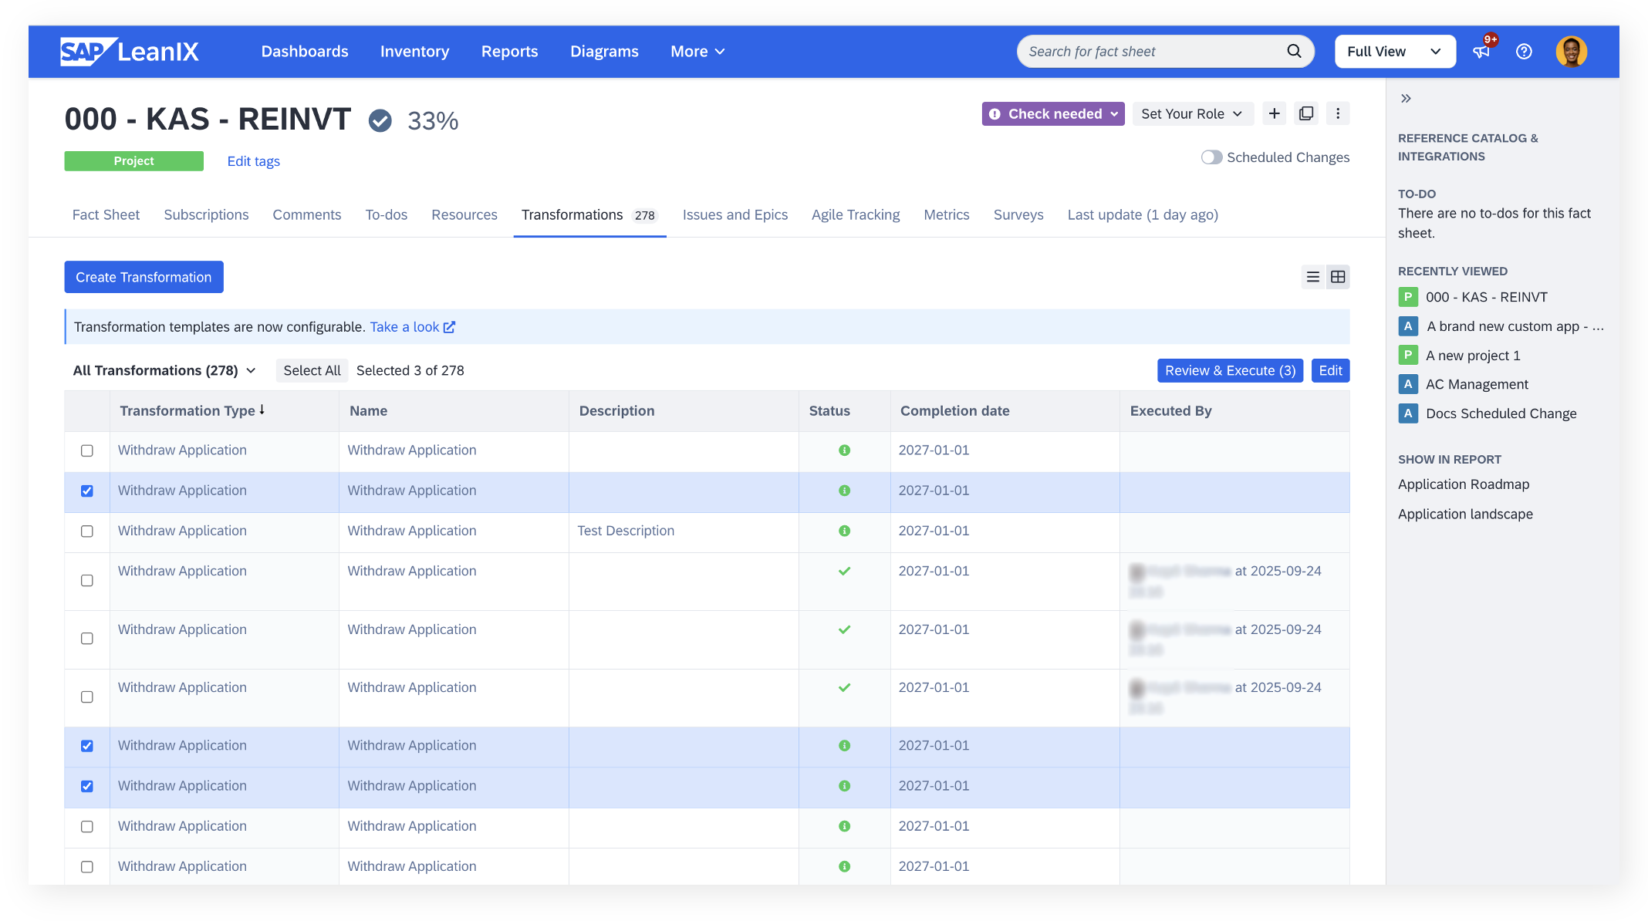
Task: Click the copy fact sheet icon
Action: (1306, 113)
